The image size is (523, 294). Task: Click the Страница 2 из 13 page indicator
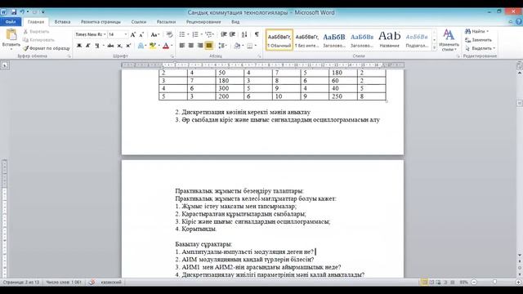click(21, 283)
